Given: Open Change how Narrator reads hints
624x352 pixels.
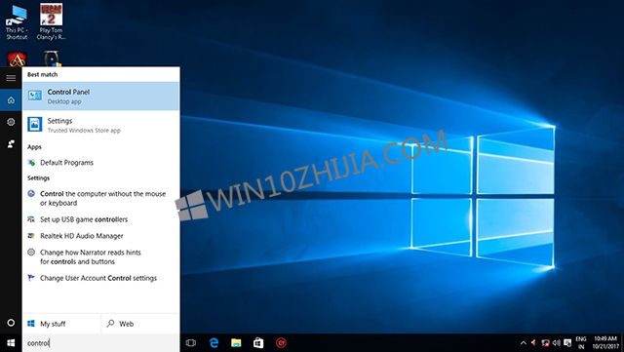Looking at the screenshot, I should [x=101, y=256].
